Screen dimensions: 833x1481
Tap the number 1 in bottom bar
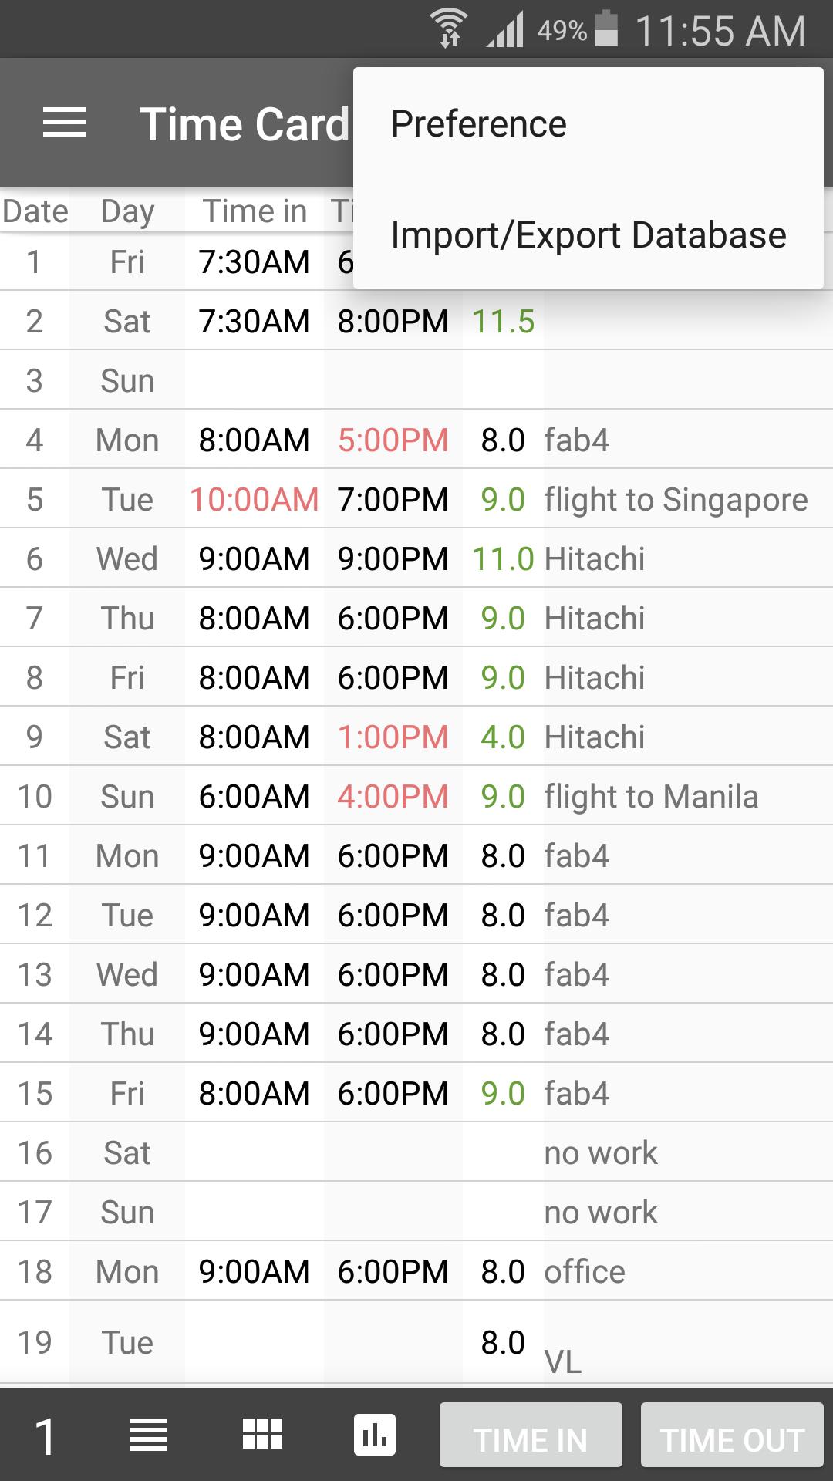(x=45, y=1437)
